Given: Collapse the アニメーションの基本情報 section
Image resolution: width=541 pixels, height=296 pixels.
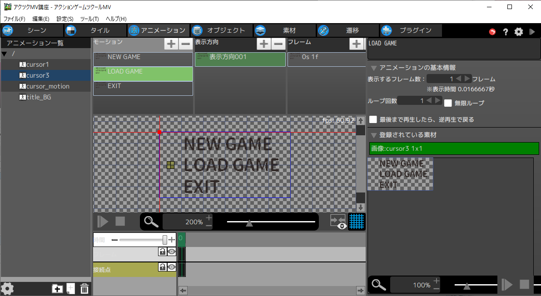Looking at the screenshot, I should [373, 68].
